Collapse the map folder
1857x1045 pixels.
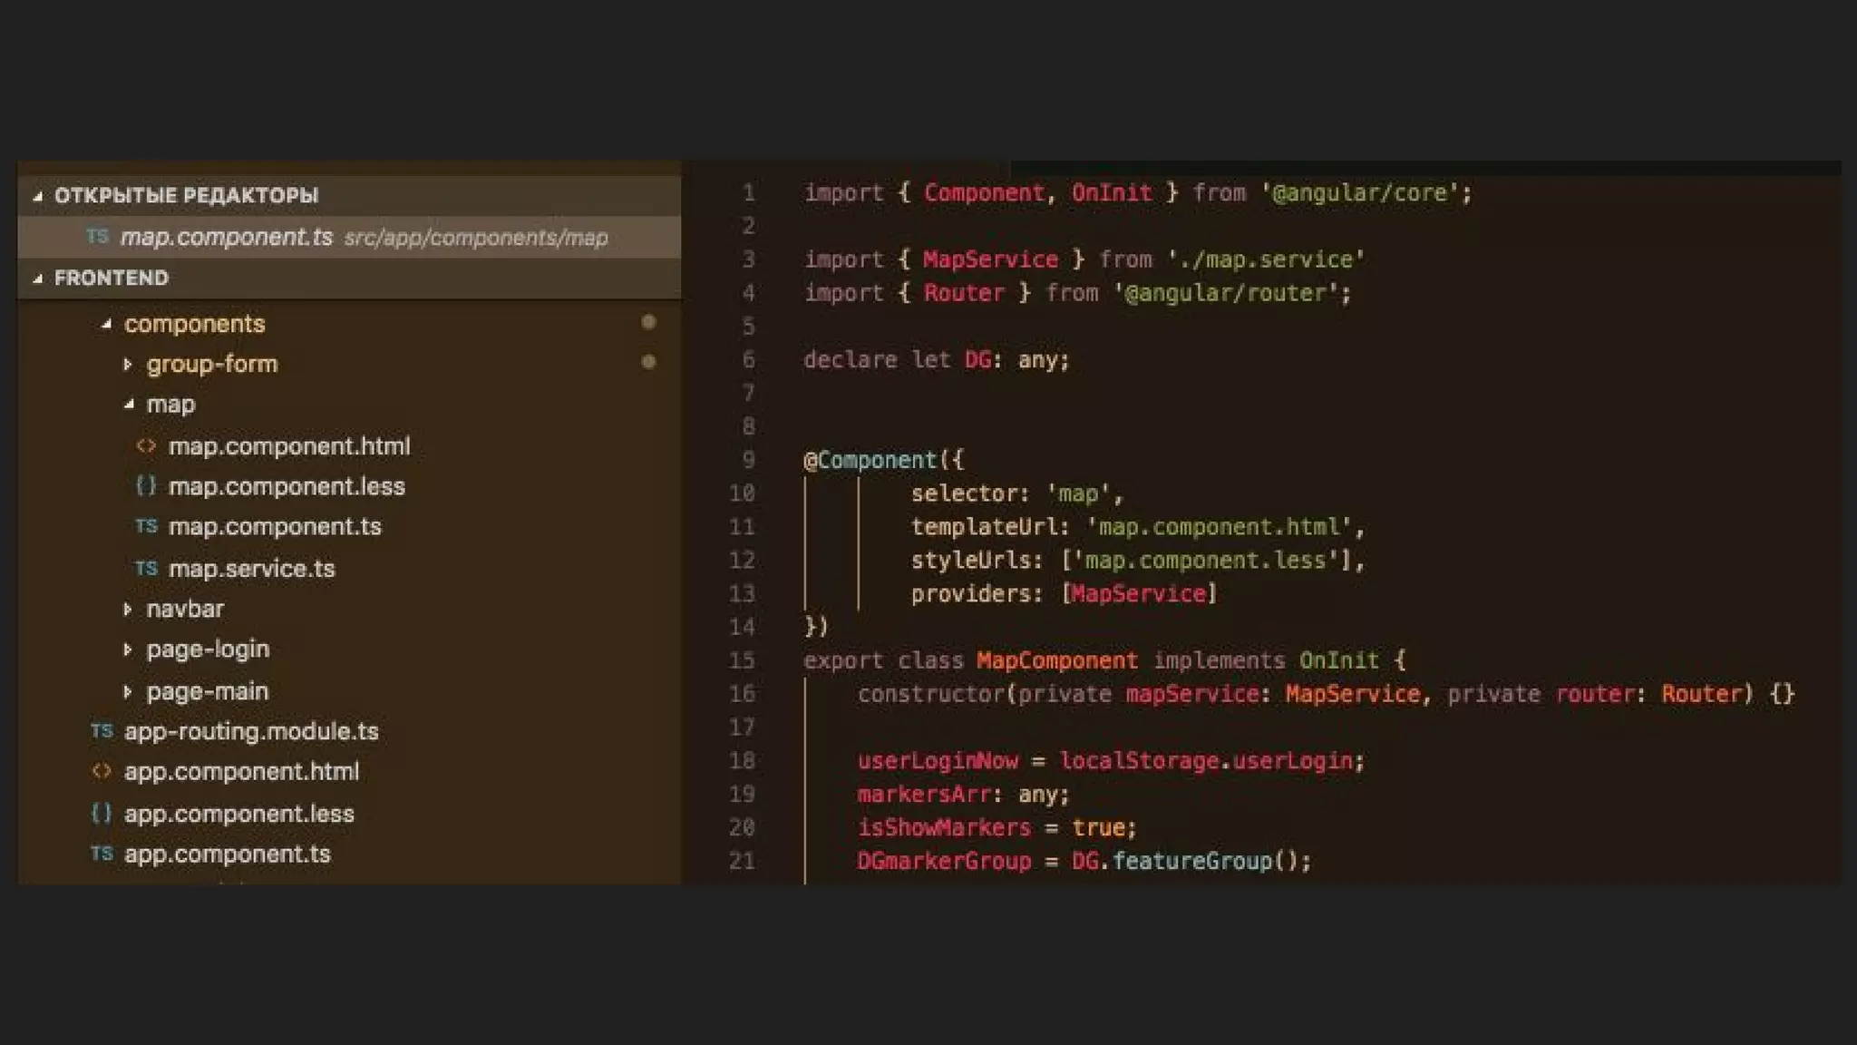click(x=129, y=405)
